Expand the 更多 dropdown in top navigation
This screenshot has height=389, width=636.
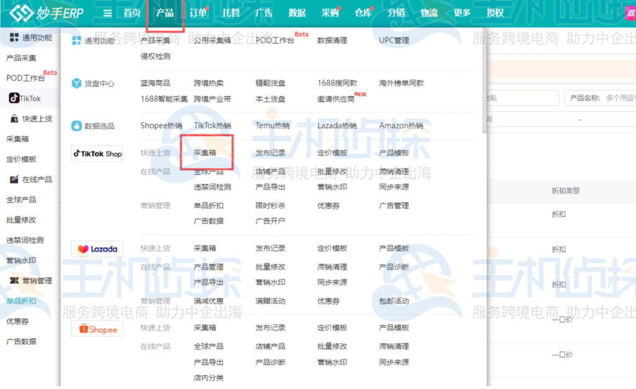click(461, 12)
